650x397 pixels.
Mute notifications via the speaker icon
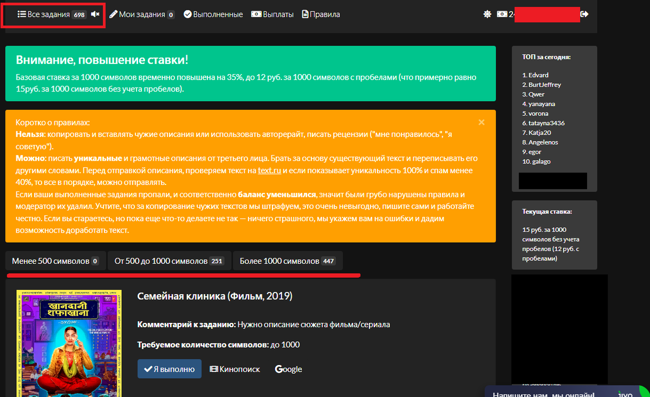(x=95, y=15)
